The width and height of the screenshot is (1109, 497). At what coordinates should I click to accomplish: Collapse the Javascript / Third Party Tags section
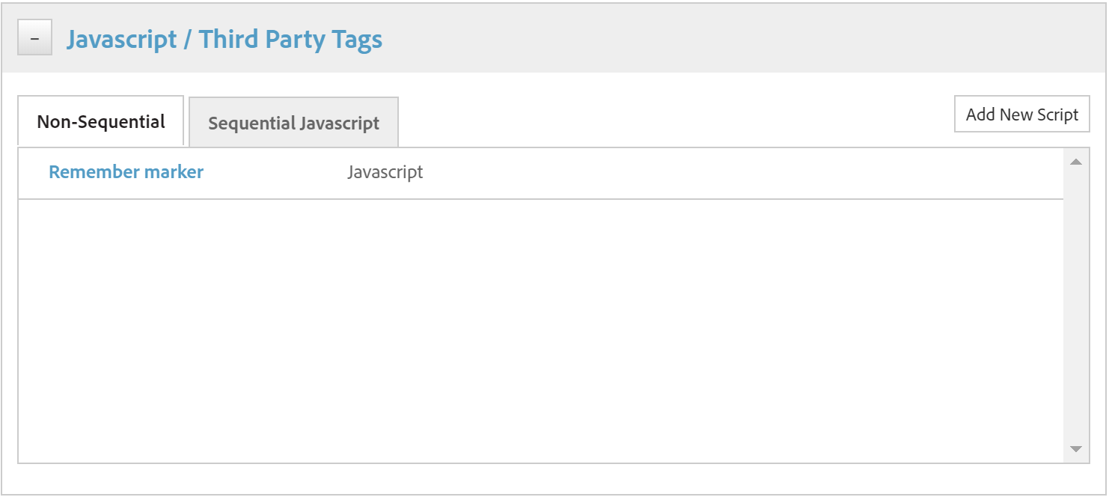(34, 37)
